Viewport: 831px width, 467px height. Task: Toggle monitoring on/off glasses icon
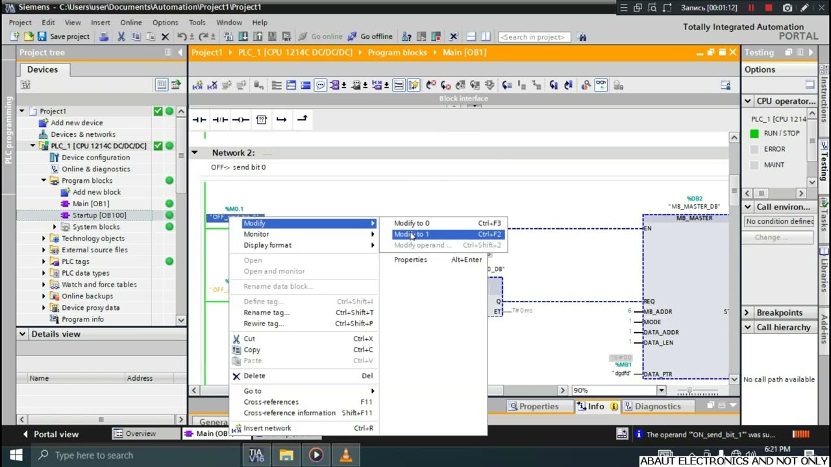click(x=601, y=85)
